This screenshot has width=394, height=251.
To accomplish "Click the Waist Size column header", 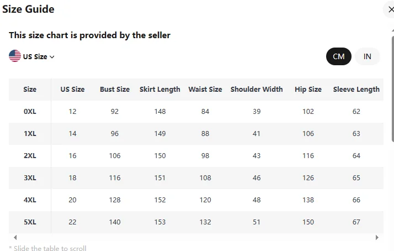I will (205, 89).
